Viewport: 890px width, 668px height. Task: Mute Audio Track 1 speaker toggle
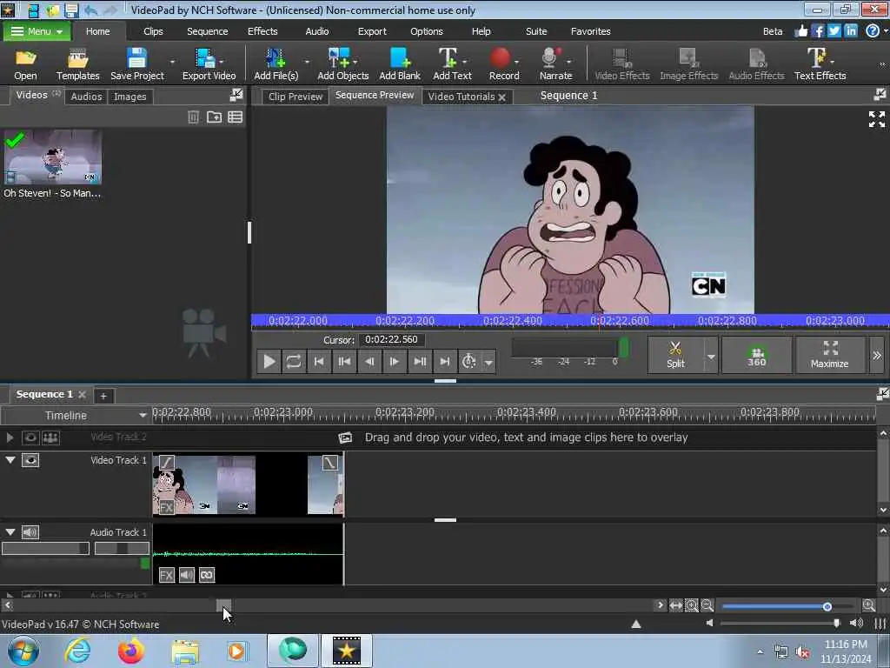click(x=30, y=532)
